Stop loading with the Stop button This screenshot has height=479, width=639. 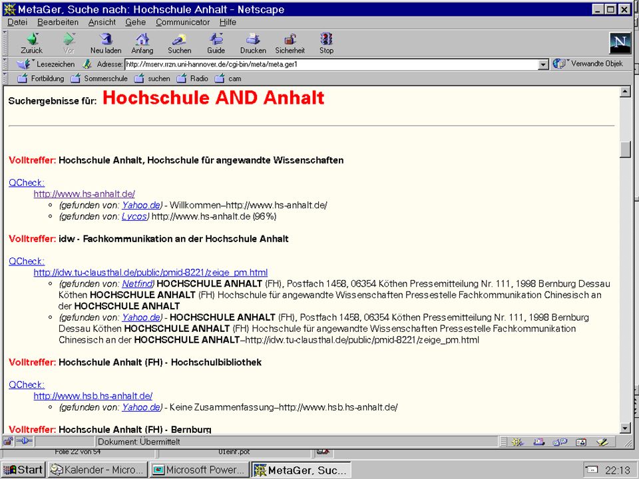pos(326,43)
